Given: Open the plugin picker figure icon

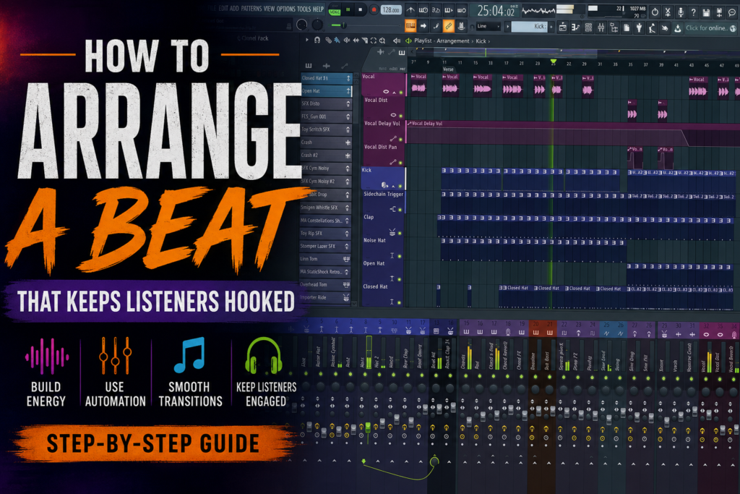Looking at the screenshot, I should (x=639, y=28).
